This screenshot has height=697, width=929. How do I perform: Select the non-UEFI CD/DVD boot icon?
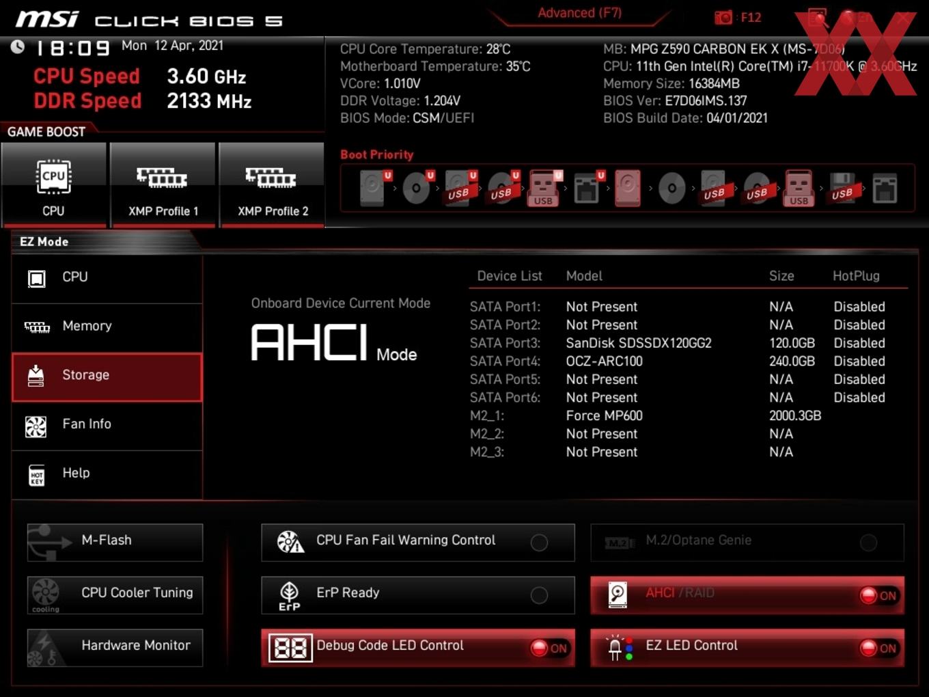(x=672, y=188)
